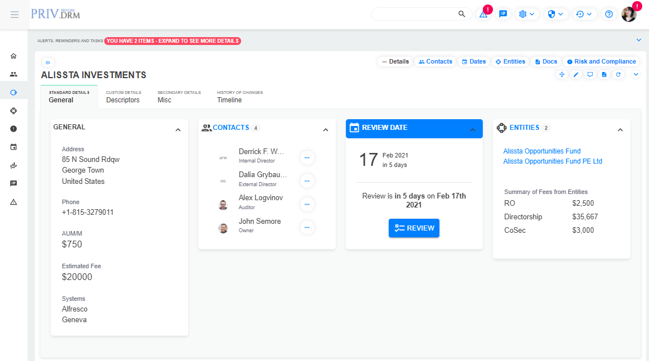Click the calendar icon in left sidebar
The image size is (649, 361).
[x=14, y=147]
